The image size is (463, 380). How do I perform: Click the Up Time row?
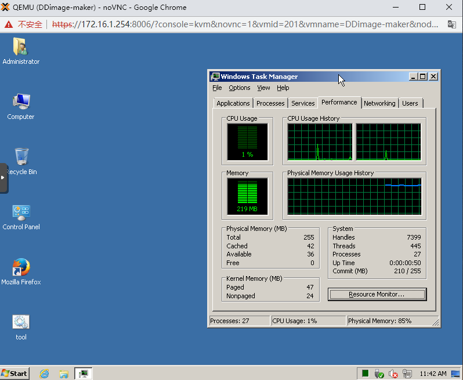[x=377, y=263]
